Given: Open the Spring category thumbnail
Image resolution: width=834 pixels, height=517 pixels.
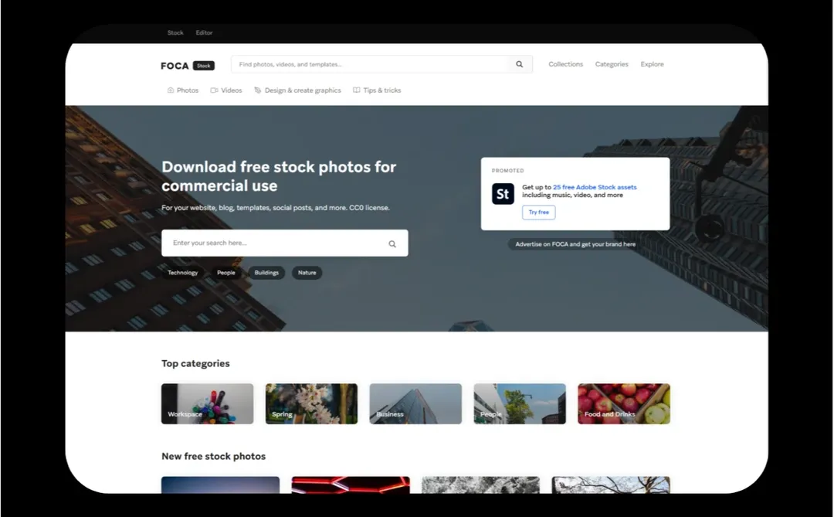Looking at the screenshot, I should pyautogui.click(x=312, y=404).
